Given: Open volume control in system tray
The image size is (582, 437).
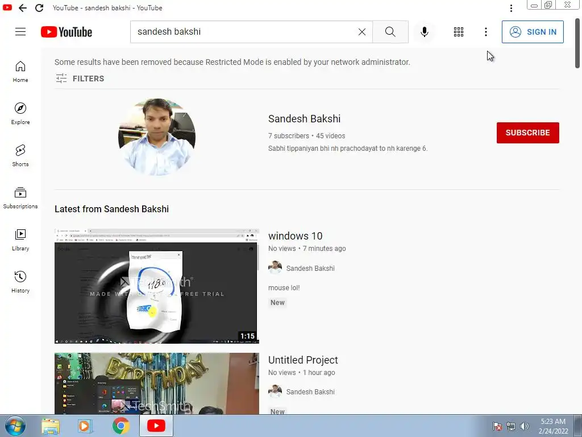Looking at the screenshot, I should (x=524, y=426).
